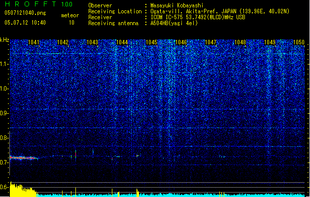Click the 1048 time marker

point(240,42)
